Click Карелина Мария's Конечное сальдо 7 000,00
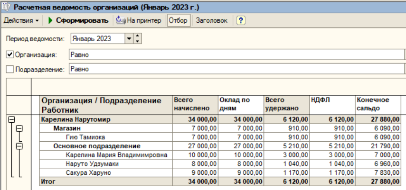 coord(378,155)
